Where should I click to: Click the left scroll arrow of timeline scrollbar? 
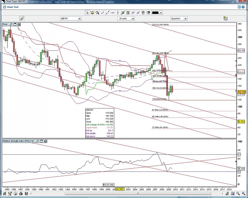click(31, 193)
